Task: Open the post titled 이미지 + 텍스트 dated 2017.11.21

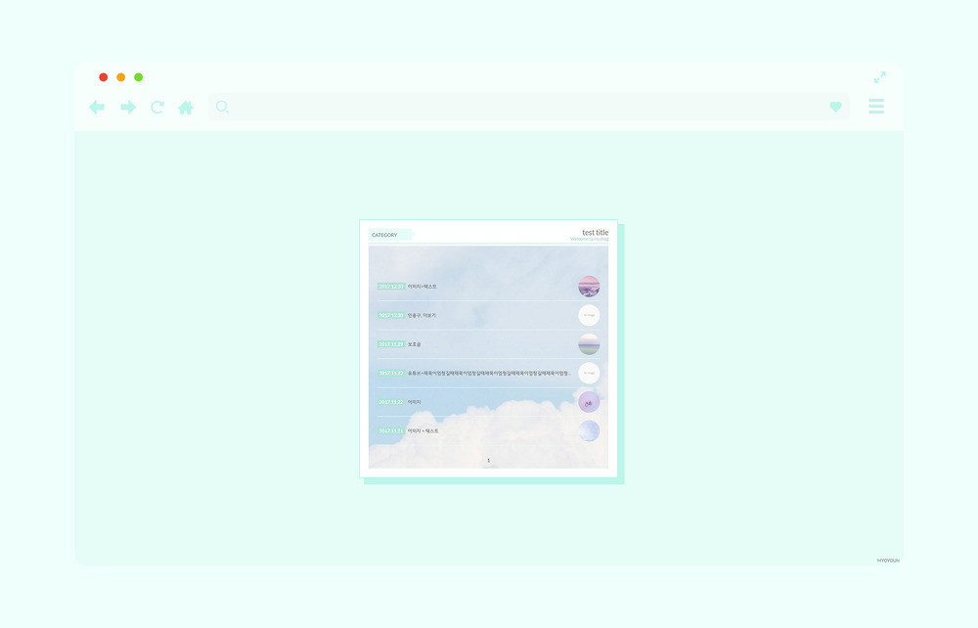Action: pyautogui.click(x=422, y=431)
